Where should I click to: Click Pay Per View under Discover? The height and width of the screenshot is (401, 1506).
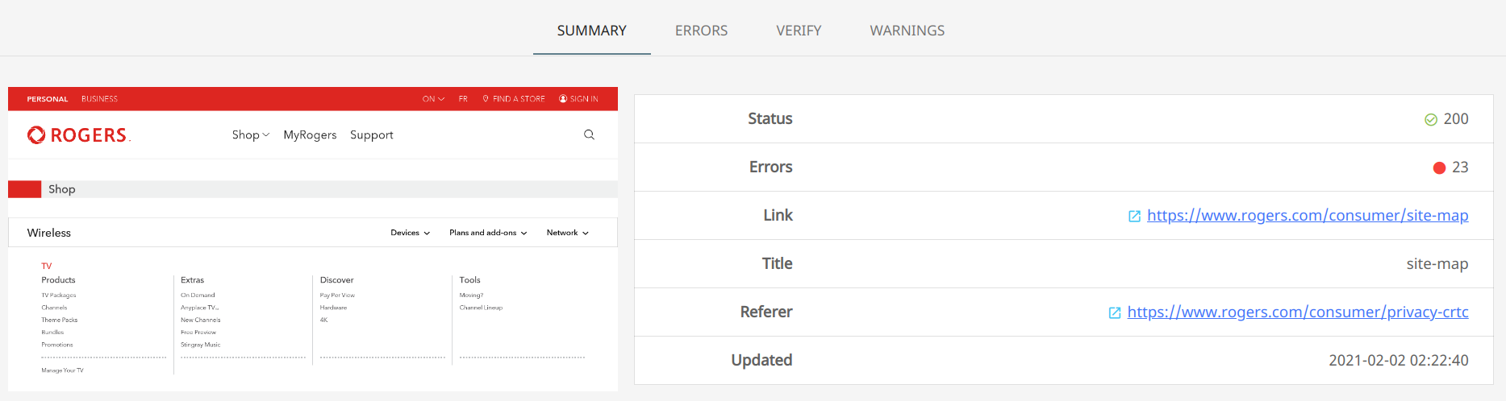tap(337, 296)
